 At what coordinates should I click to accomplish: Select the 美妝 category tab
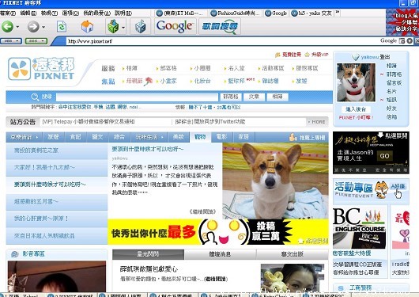click(178, 137)
